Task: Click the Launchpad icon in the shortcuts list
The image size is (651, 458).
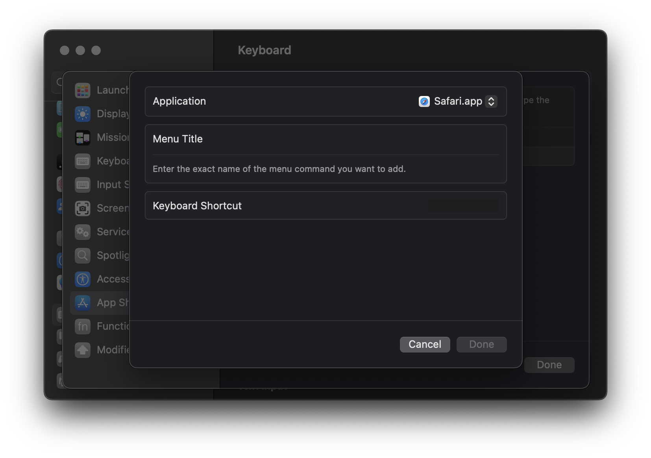Action: 83,90
